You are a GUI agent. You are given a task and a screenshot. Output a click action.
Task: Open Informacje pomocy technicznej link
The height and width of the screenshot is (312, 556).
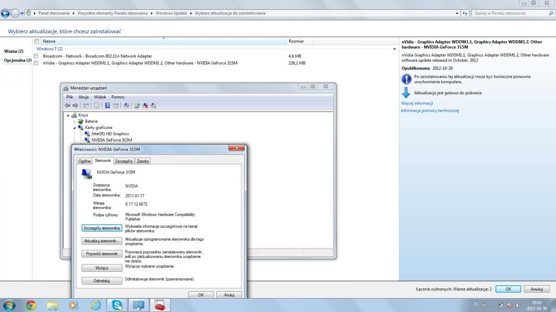(430, 110)
